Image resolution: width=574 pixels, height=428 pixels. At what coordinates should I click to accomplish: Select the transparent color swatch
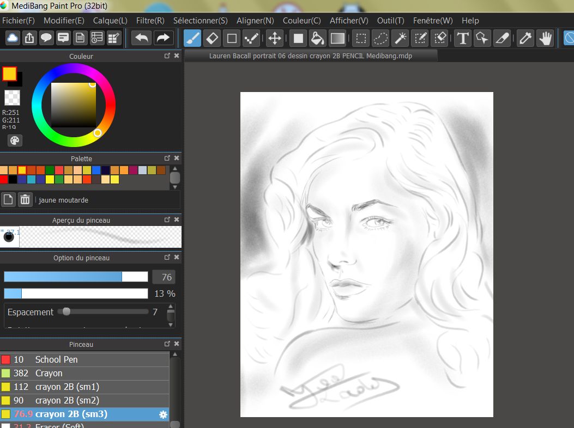pos(12,97)
